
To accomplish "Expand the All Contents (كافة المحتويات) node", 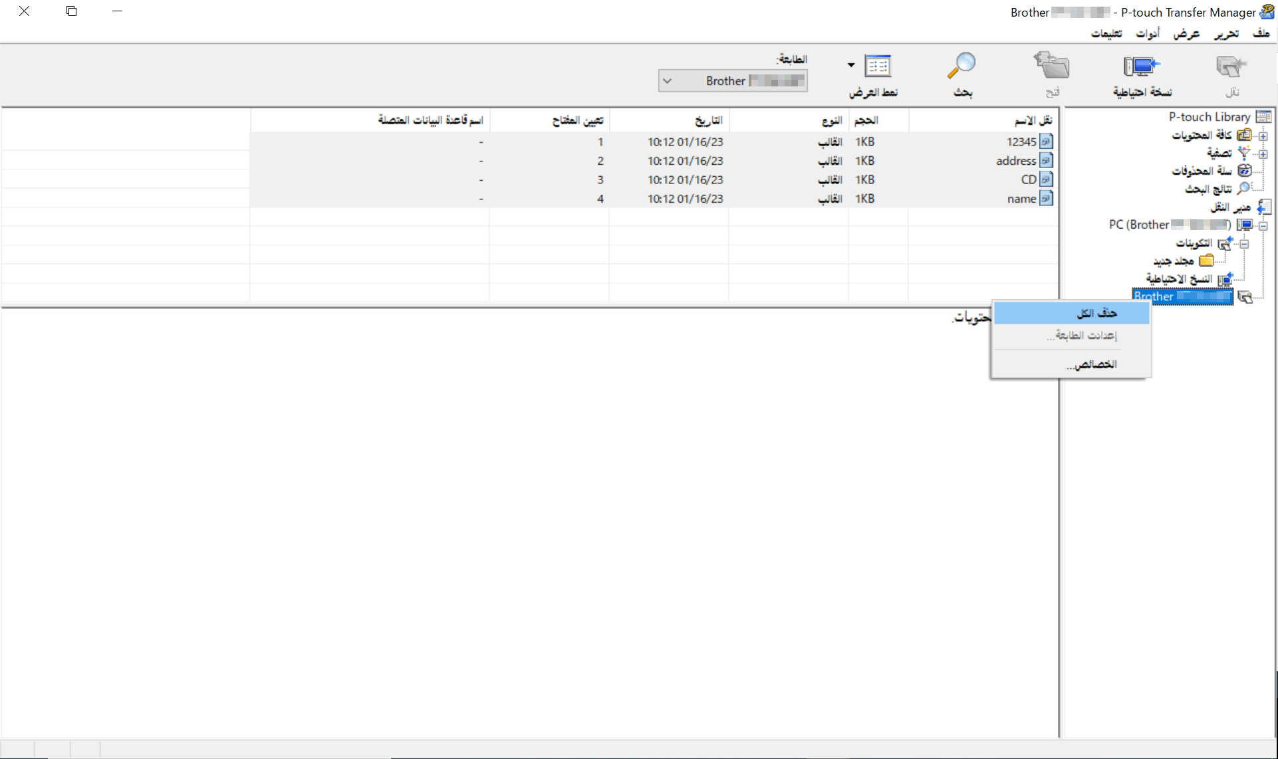I will coord(1263,136).
